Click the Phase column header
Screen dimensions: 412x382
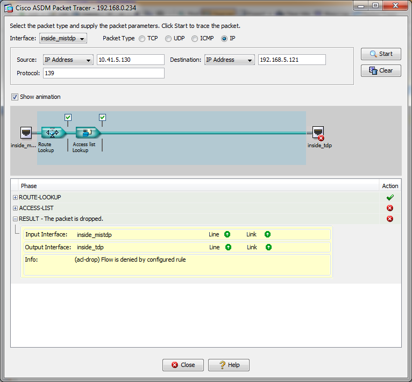[x=199, y=186]
